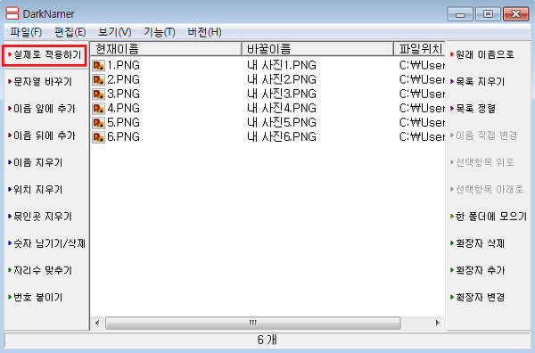The height and width of the screenshot is (353, 535).
Task: Click the PNG file icon for 5.PNG
Action: point(99,122)
